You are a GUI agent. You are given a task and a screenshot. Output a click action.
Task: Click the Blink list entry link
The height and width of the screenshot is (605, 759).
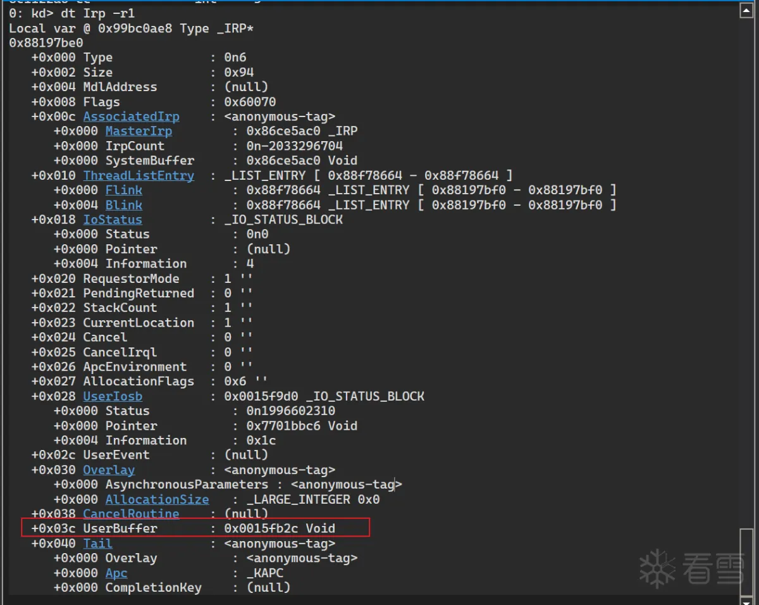click(123, 205)
